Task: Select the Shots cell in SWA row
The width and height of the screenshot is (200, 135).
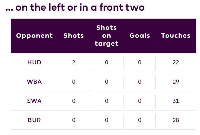Action: click(x=74, y=101)
